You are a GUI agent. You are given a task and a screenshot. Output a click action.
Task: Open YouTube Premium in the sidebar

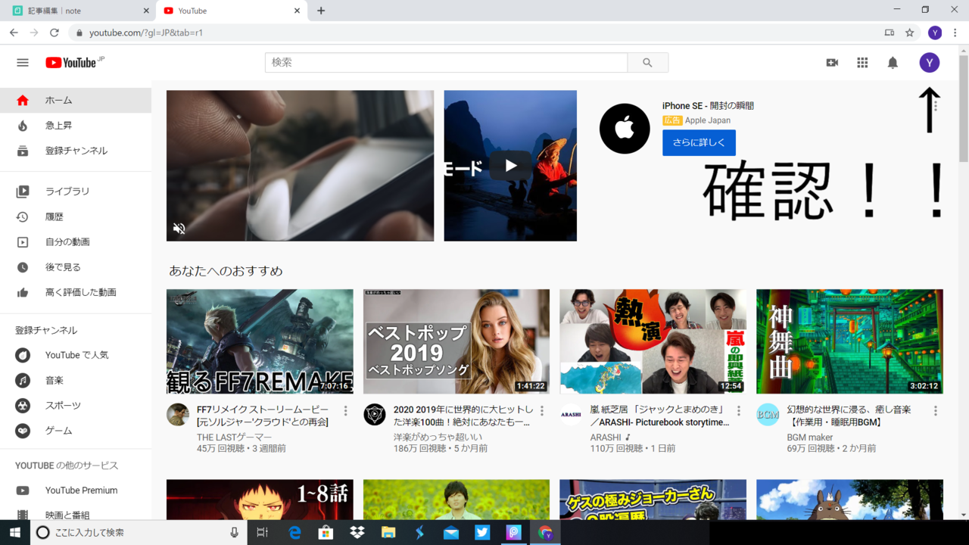click(76, 490)
